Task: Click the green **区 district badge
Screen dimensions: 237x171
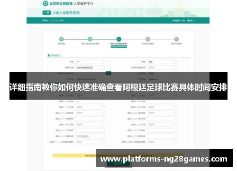Action: (x=46, y=13)
